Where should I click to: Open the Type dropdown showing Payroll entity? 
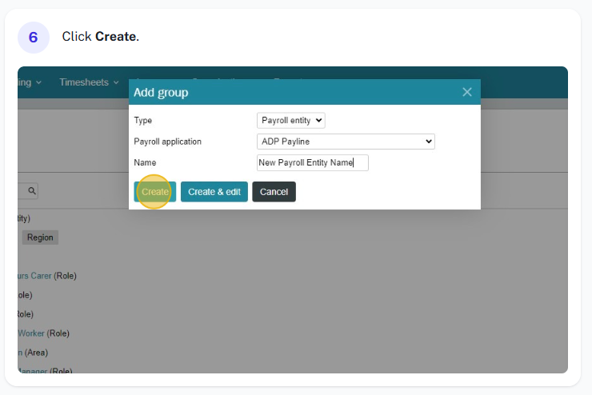pos(290,121)
